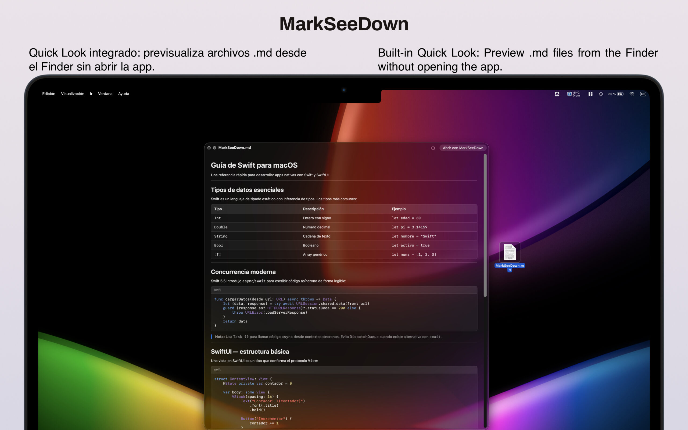Viewport: 688px width, 430px height.
Task: Click the "let pi = 3.14159" example cell
Action: (x=409, y=227)
